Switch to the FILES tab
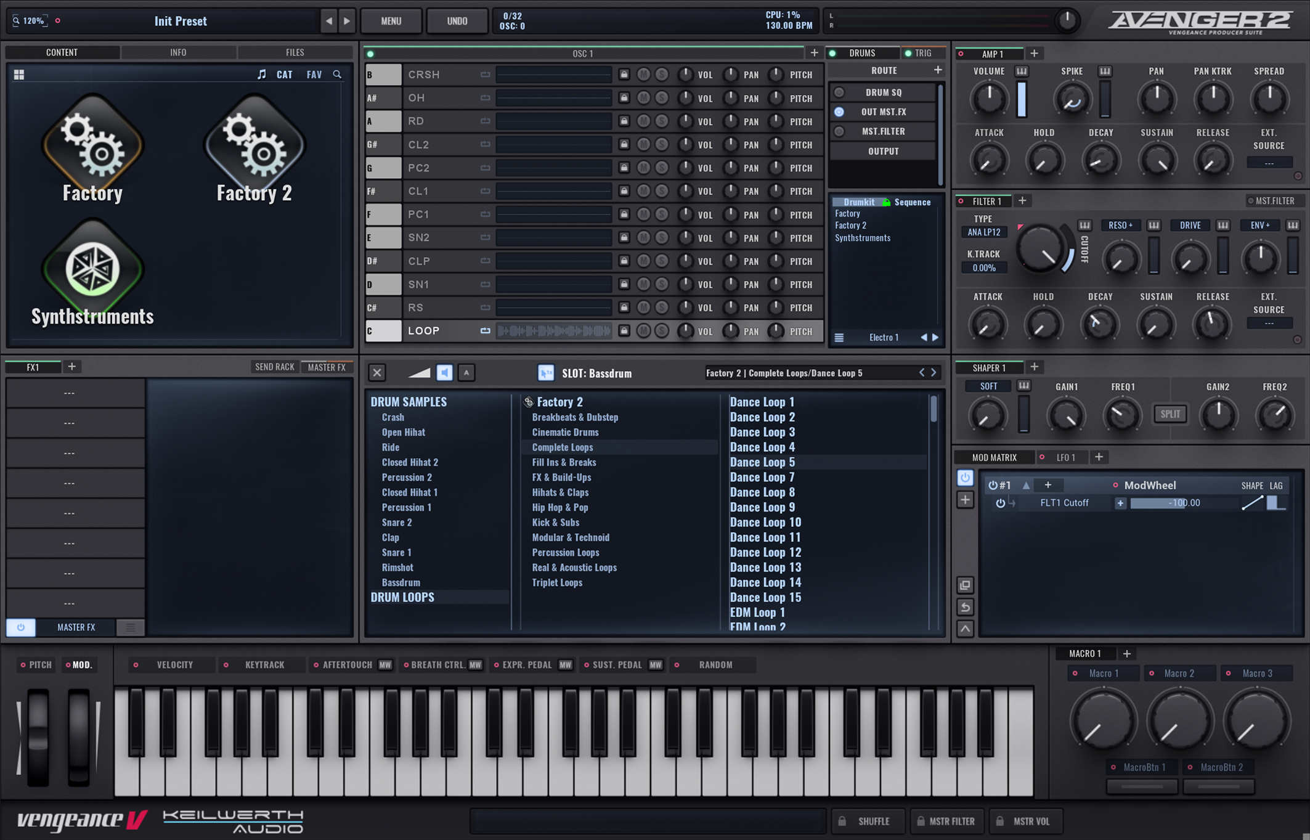The height and width of the screenshot is (840, 1310). coord(295,52)
